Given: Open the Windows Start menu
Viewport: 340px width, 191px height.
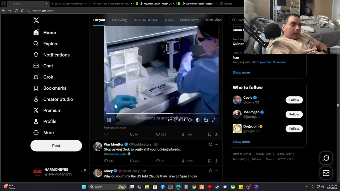Looking at the screenshot, I should [84, 187].
